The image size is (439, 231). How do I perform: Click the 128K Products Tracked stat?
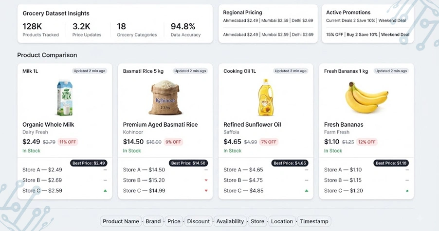point(40,30)
